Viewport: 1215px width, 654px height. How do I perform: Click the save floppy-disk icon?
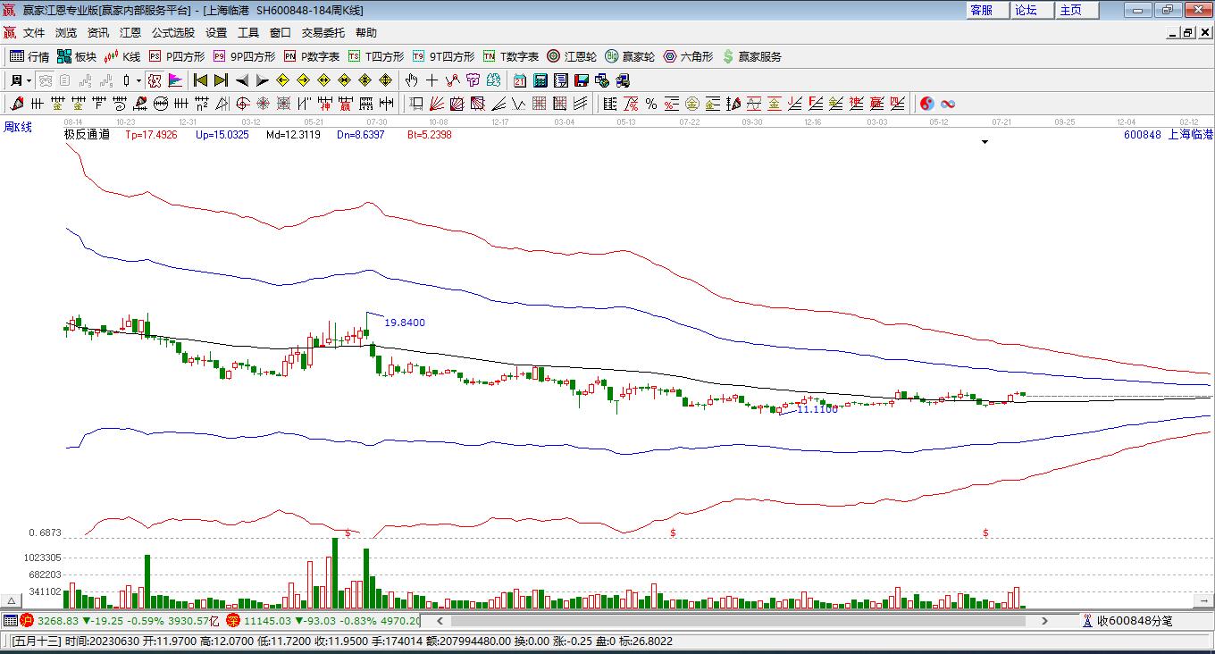click(x=582, y=80)
